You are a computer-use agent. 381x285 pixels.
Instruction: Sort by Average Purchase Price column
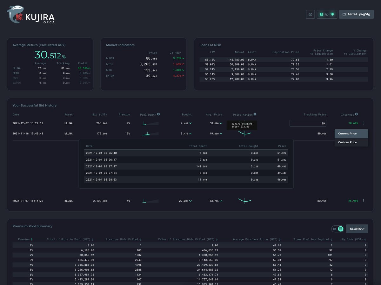(257, 239)
